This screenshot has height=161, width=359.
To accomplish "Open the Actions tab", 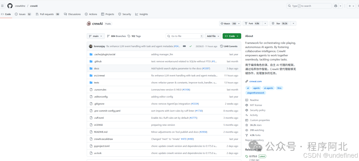I will (x=91, y=14).
